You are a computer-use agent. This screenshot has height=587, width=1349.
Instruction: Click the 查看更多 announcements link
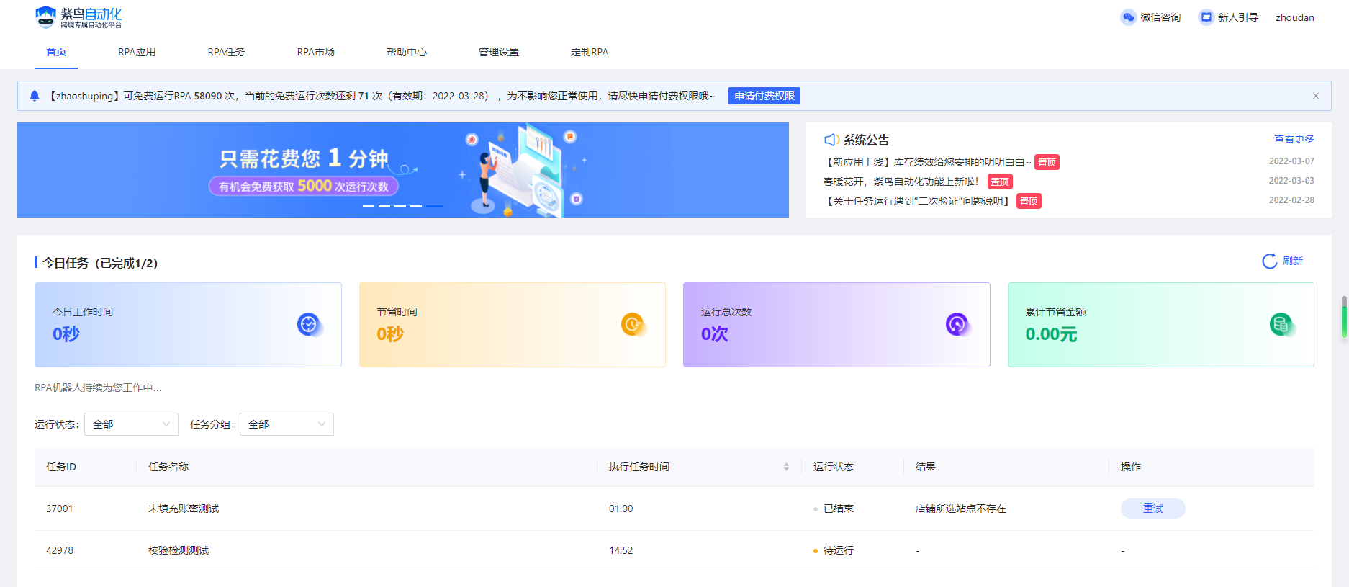pos(1294,139)
